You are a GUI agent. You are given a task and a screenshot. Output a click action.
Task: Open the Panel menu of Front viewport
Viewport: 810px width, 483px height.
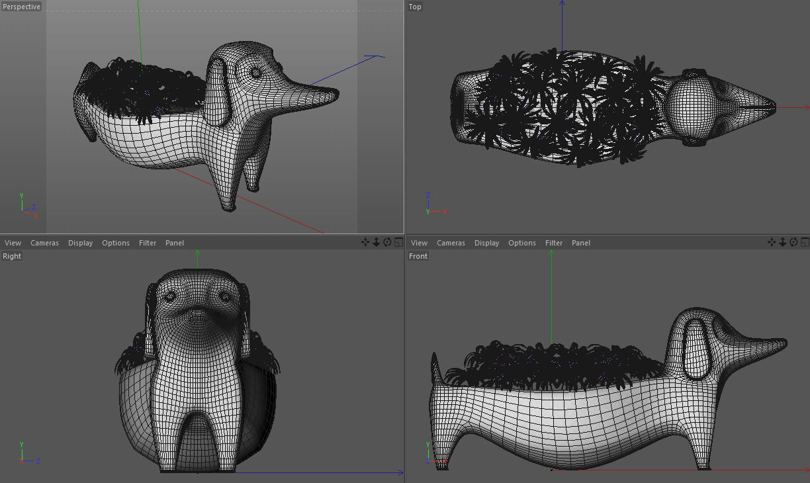pyautogui.click(x=581, y=243)
